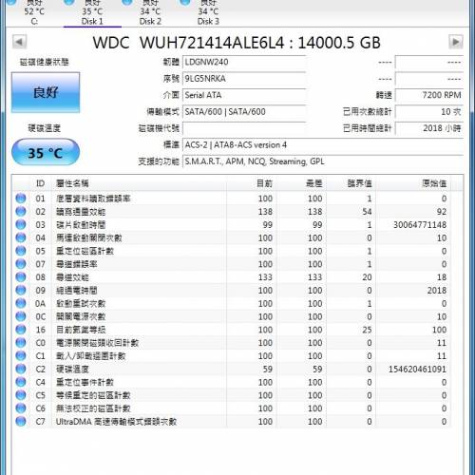Click the blue status orb for attribute C1
The image size is (475, 475).
point(21,356)
